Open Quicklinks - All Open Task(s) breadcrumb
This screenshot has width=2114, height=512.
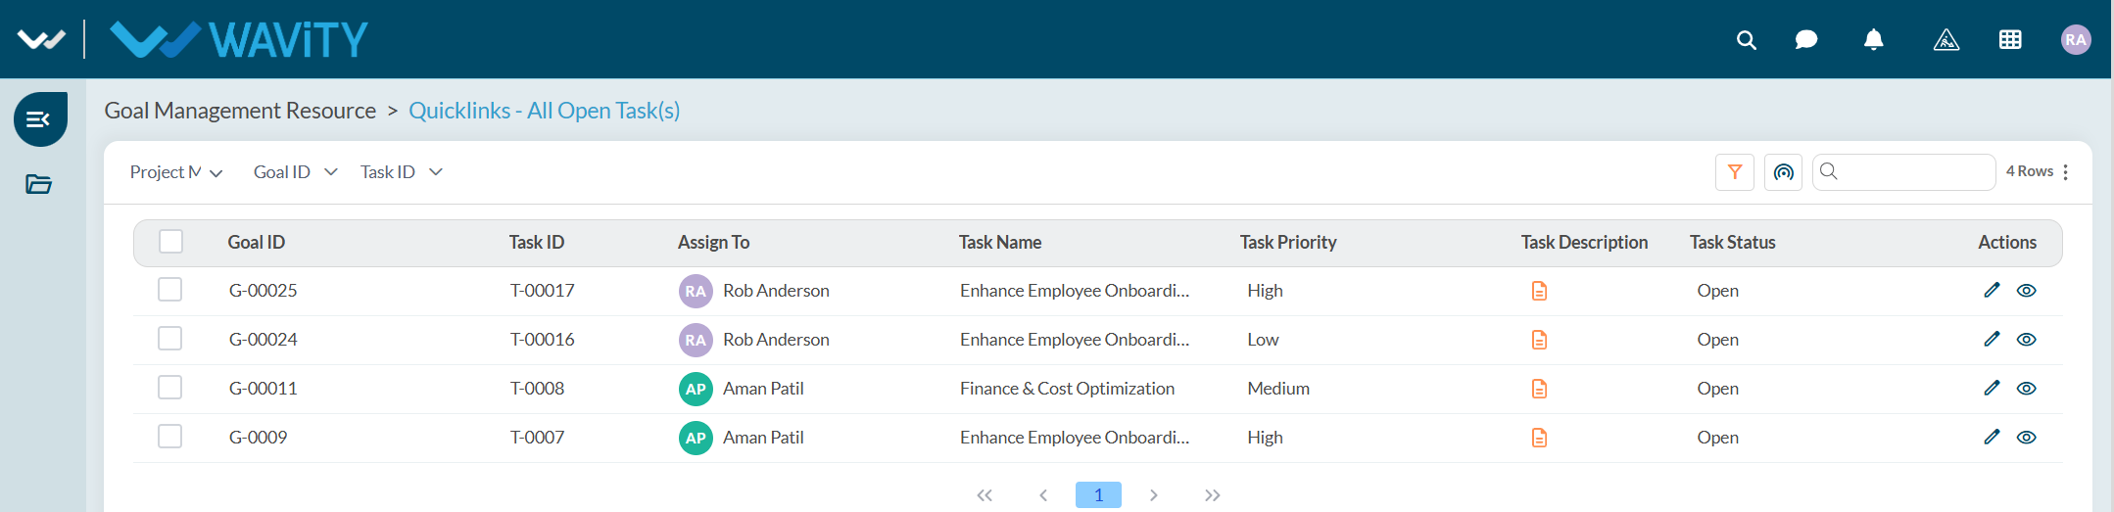tap(545, 111)
